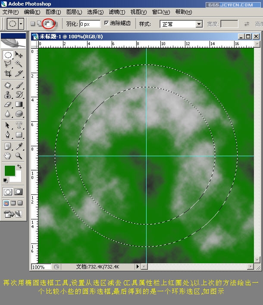
Task: Select the Sponge tool
Action: coord(19,114)
